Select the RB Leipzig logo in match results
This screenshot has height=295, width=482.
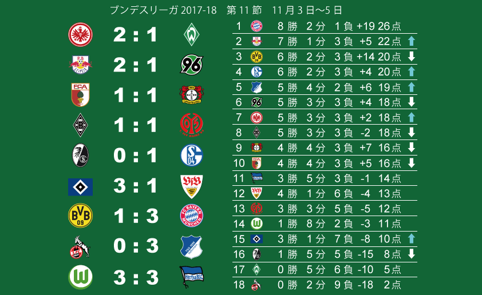click(80, 65)
